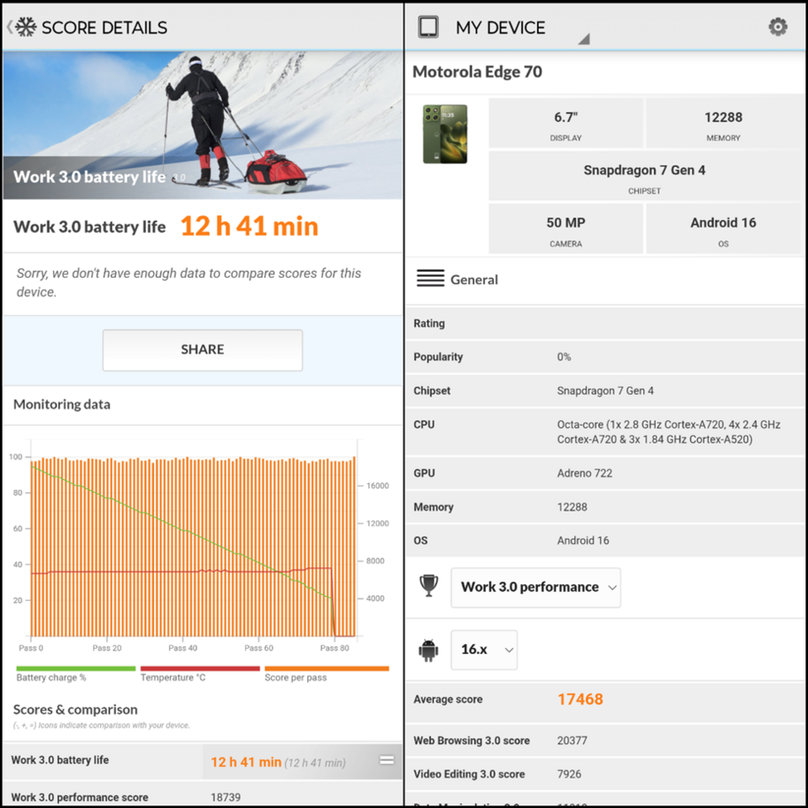Tap the General section hamburger icon
The image size is (808, 808).
point(430,279)
